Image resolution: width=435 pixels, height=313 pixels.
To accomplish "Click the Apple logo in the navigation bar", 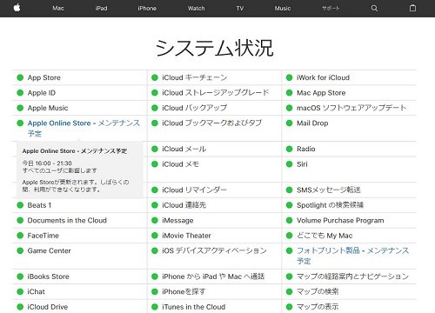I will [x=17, y=8].
